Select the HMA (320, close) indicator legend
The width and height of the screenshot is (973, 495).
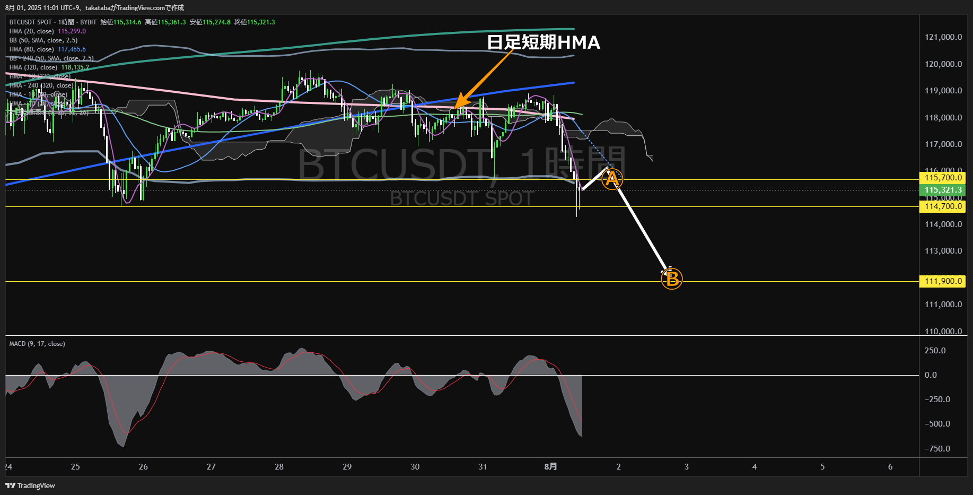33,67
